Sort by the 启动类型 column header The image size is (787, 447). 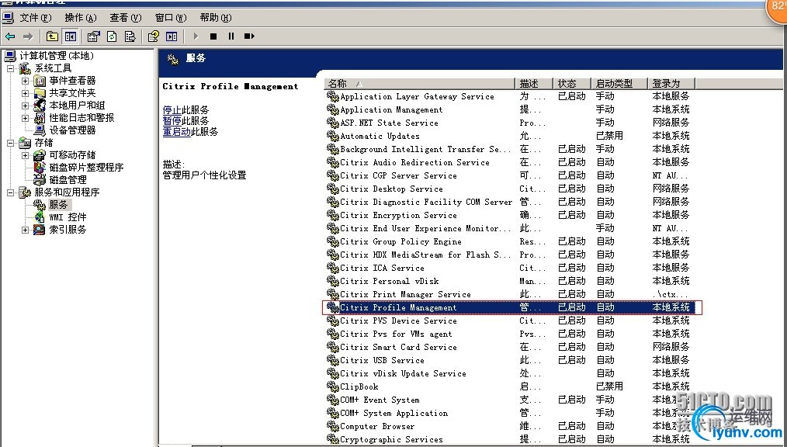click(619, 83)
